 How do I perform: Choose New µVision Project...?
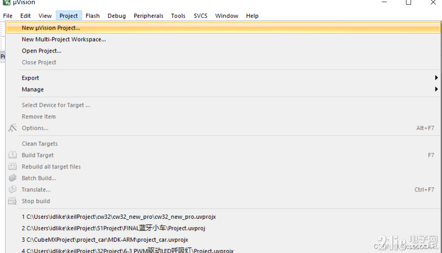coord(223,28)
